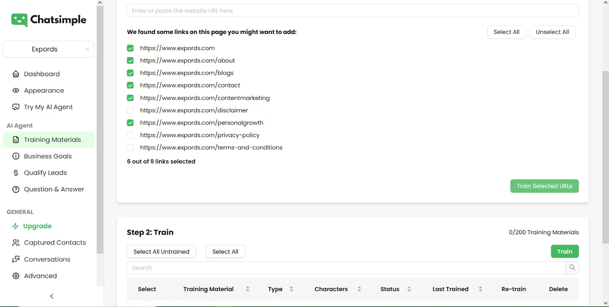Go to Conversations in sidebar
Viewport: 609px width, 307px height.
(47, 259)
